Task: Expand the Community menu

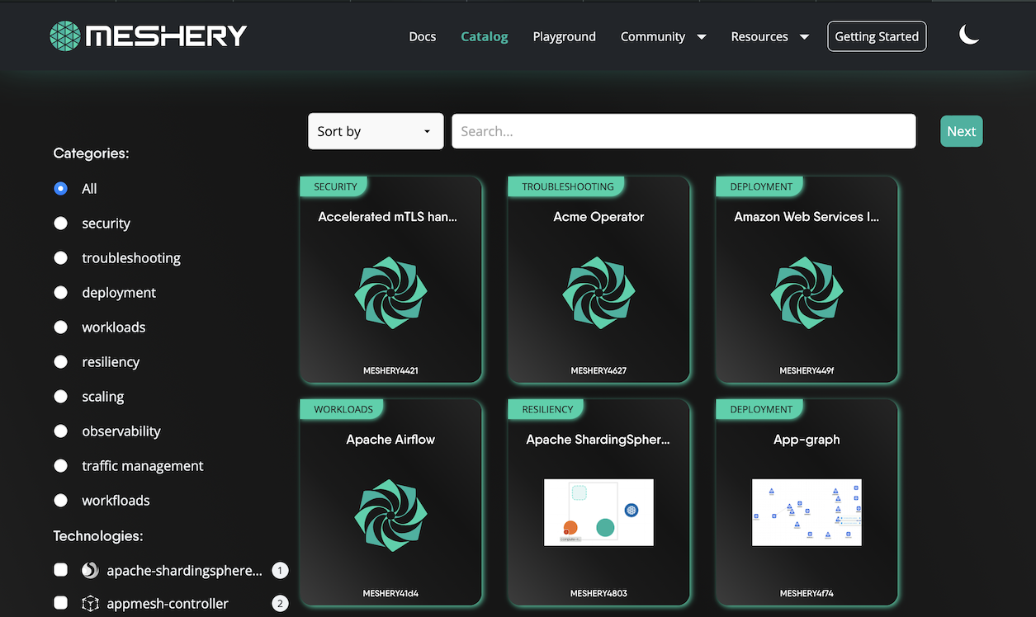Action: pyautogui.click(x=663, y=36)
